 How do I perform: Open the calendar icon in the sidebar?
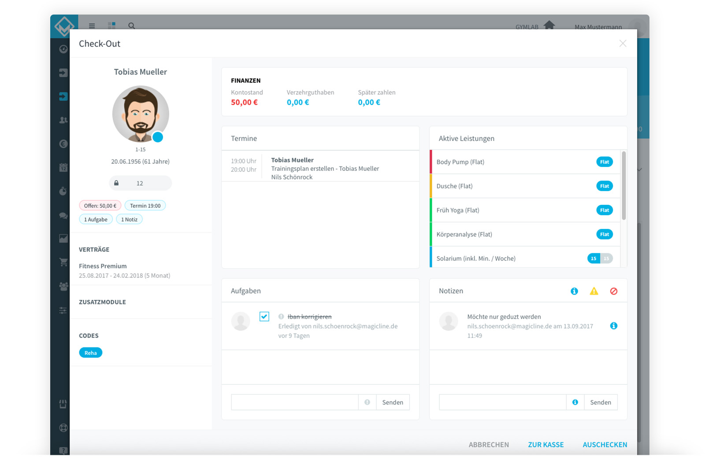[63, 167]
